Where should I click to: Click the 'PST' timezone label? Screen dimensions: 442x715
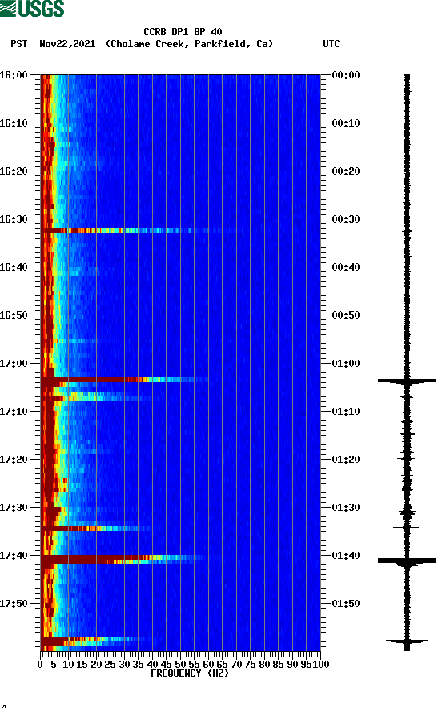pyautogui.click(x=18, y=44)
